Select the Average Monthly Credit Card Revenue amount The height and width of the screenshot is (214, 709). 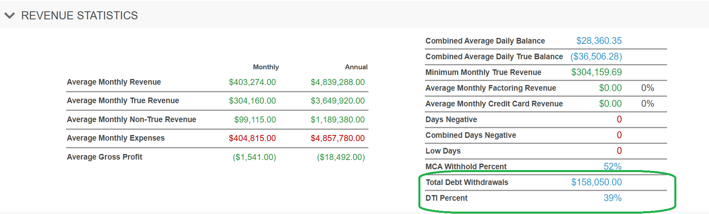pos(610,104)
